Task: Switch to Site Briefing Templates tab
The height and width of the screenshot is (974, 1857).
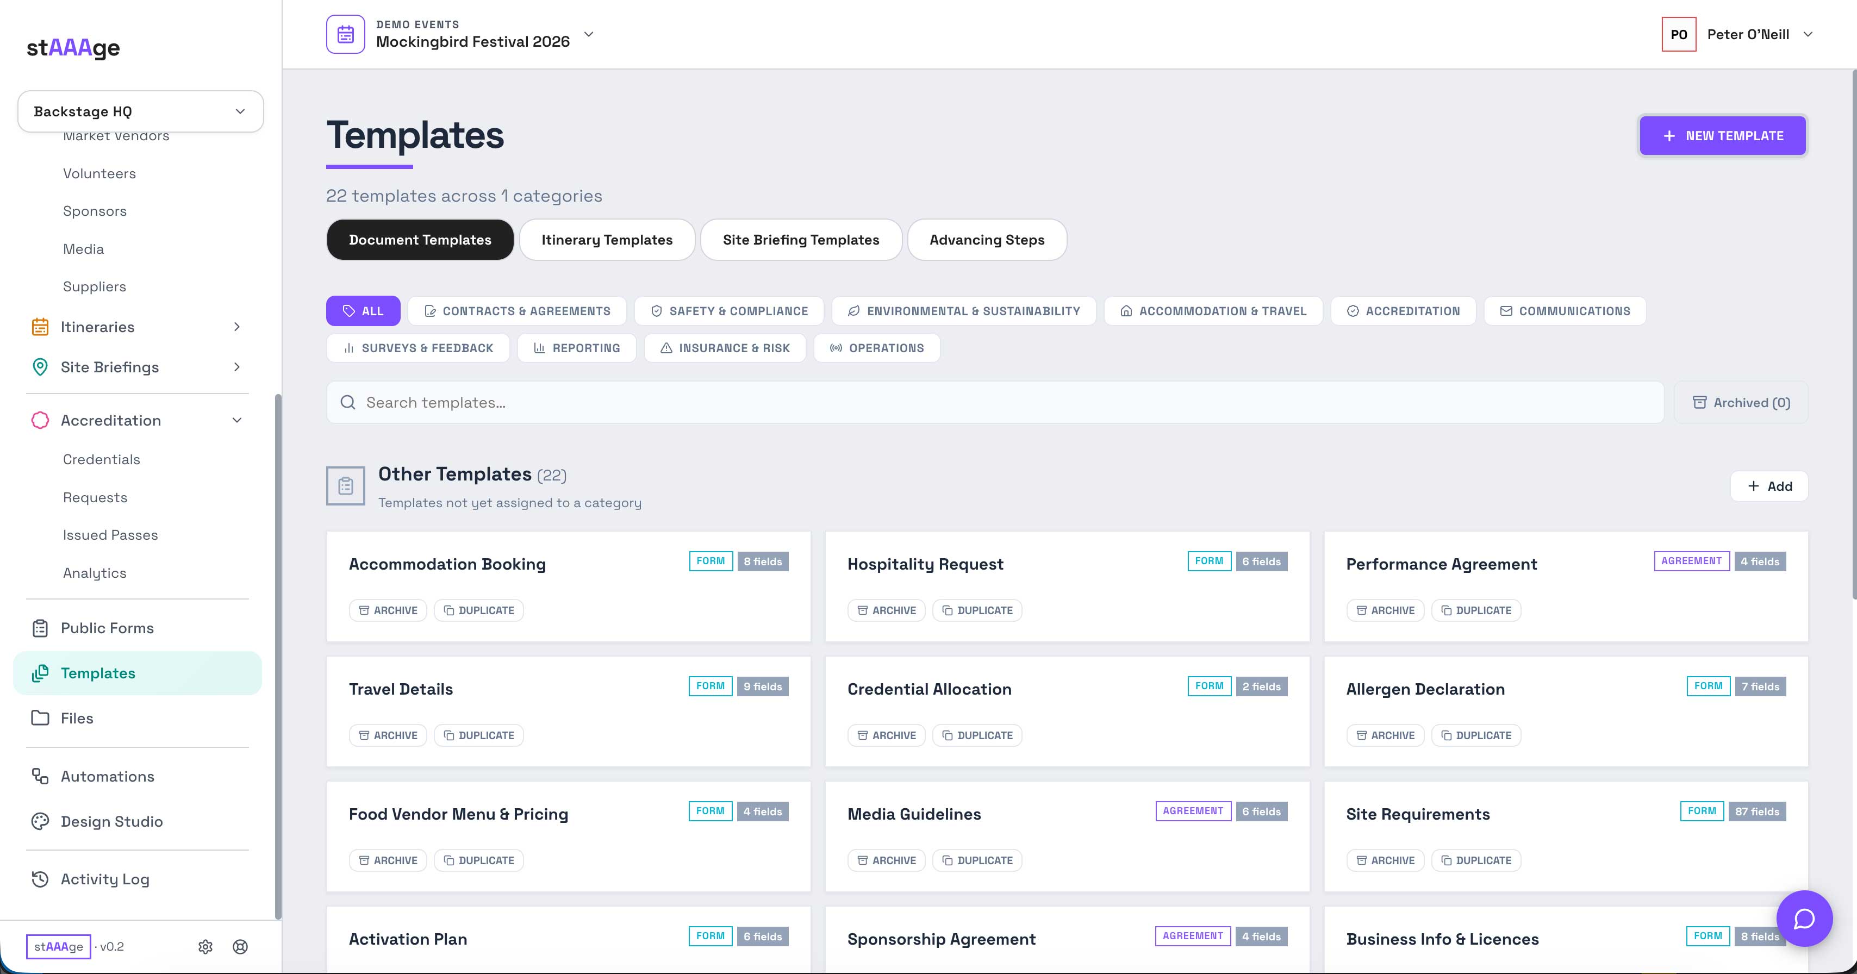Action: [801, 240]
